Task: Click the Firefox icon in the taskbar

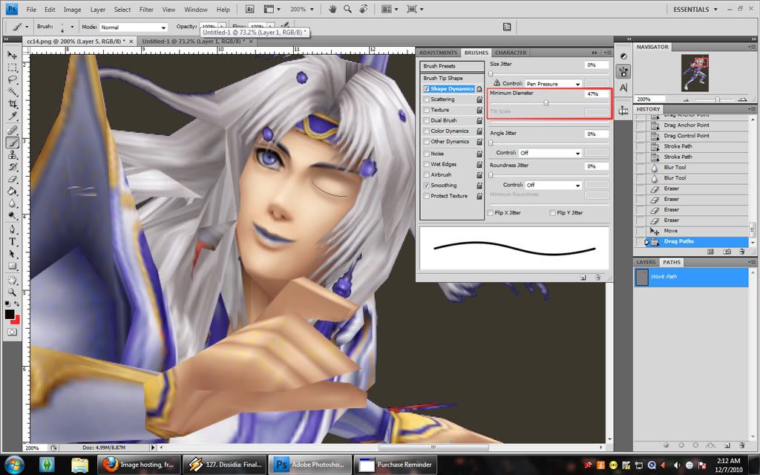Action: click(x=110, y=465)
